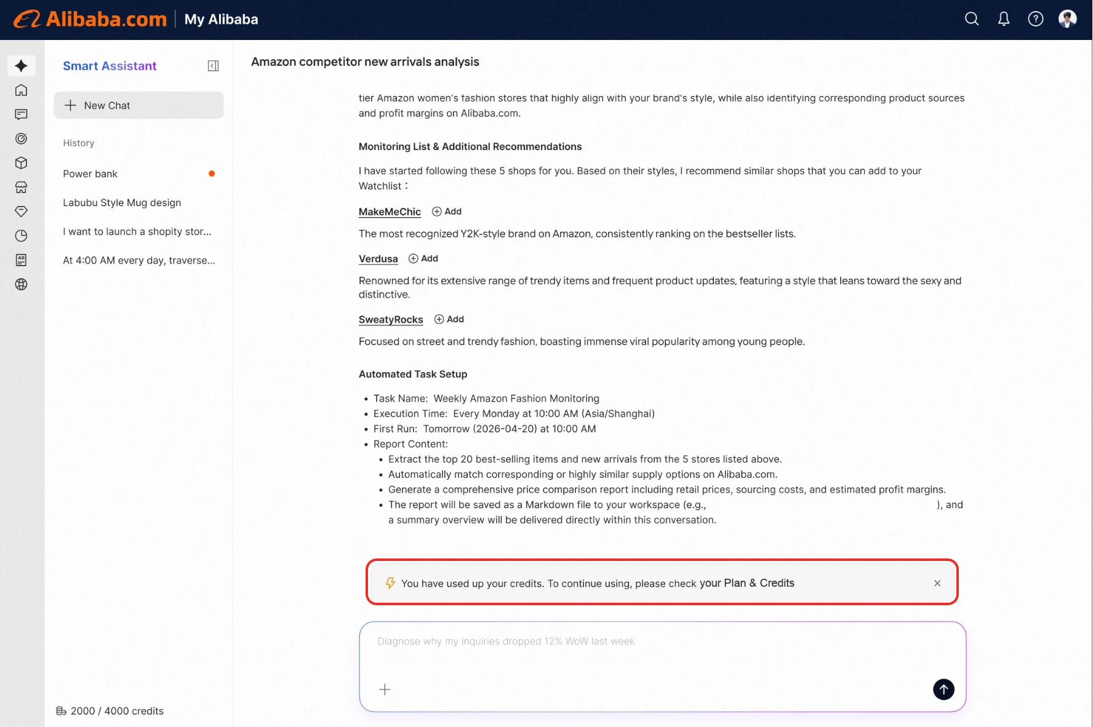Click the '2000 / 4000 credits' indicator
The width and height of the screenshot is (1093, 727).
click(x=110, y=711)
